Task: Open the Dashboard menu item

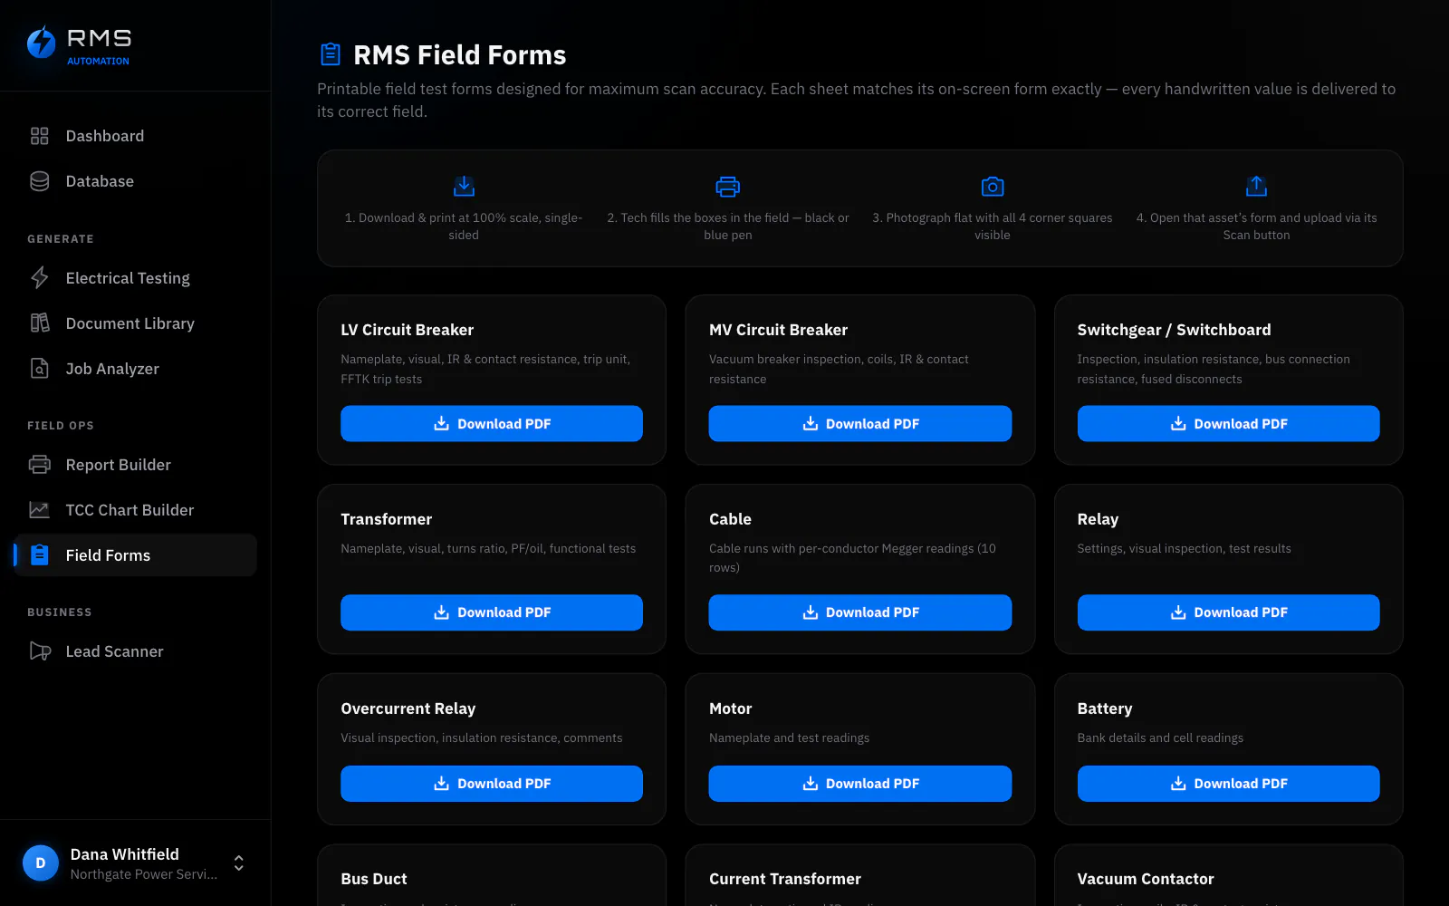Action: pyautogui.click(x=136, y=136)
